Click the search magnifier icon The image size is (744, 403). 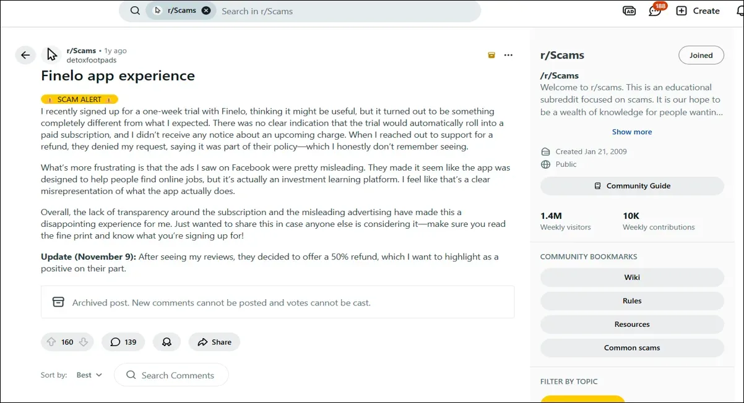[134, 11]
